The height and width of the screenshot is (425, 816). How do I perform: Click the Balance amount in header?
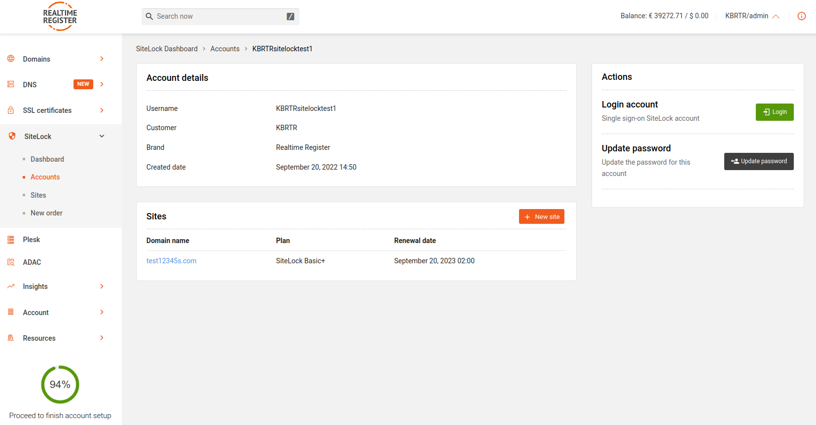click(x=665, y=16)
